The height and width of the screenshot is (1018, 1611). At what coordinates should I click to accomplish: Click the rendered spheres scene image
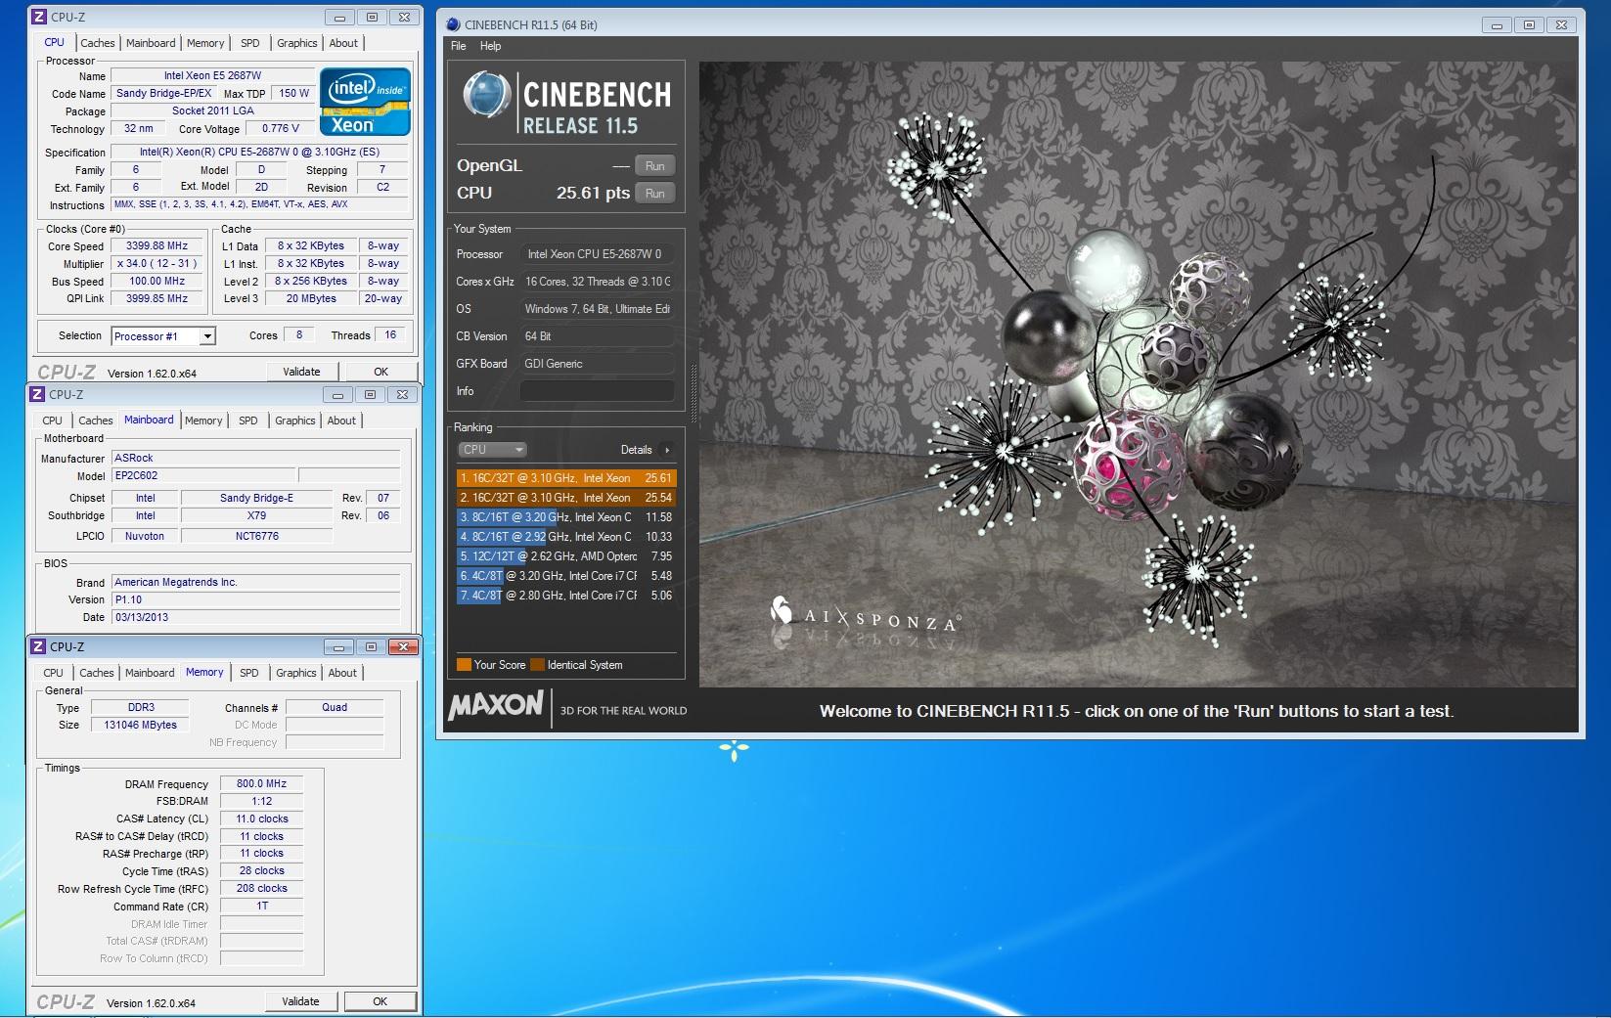point(1138,375)
